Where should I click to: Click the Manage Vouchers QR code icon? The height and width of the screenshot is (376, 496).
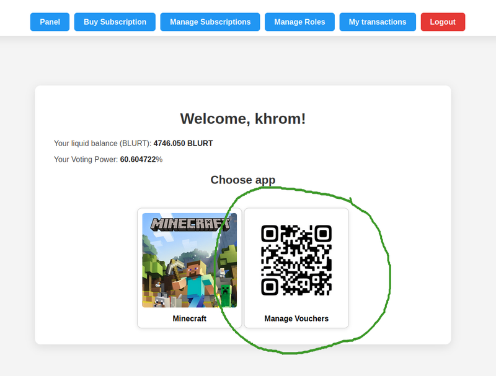point(296,260)
